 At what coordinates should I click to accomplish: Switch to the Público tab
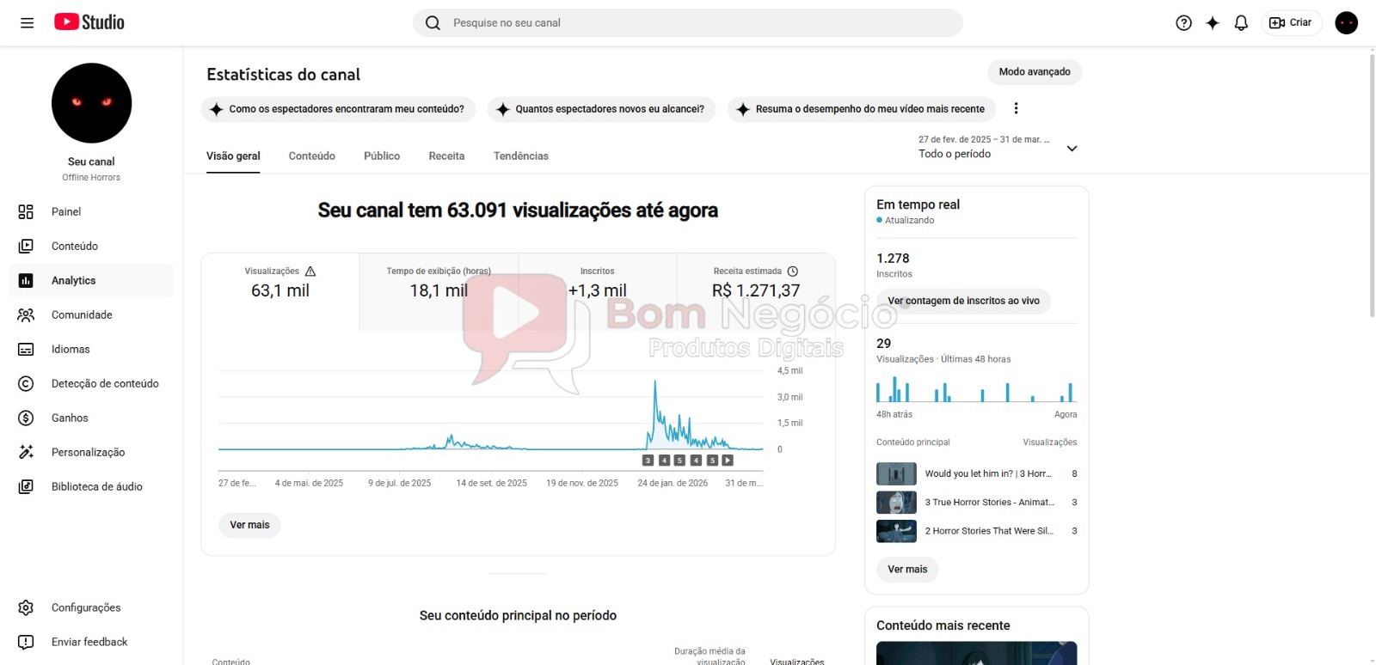click(x=381, y=156)
